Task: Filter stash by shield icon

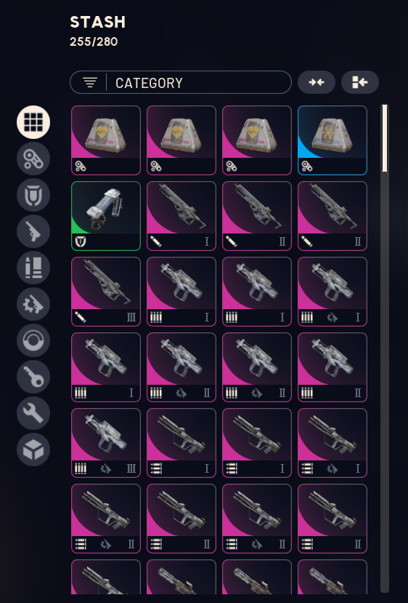Action: [33, 195]
